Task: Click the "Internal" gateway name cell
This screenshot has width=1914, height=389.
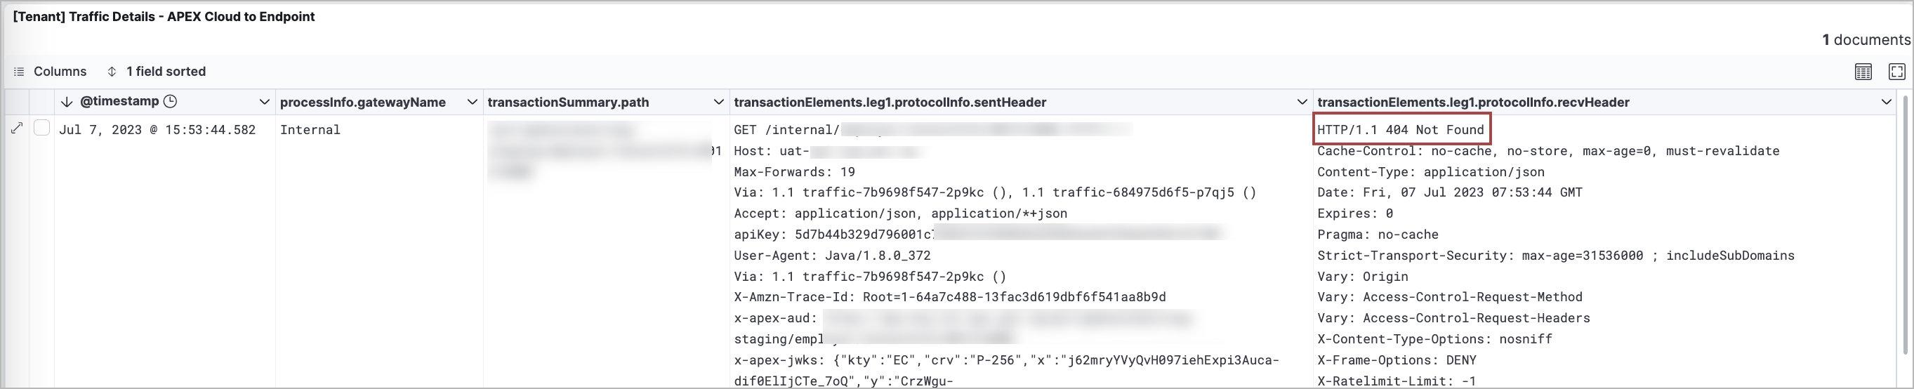Action: [310, 130]
